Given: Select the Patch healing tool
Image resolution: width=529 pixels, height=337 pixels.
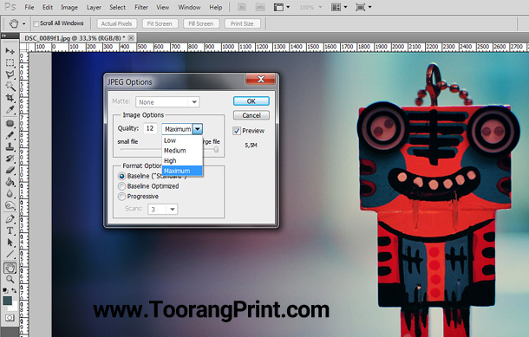Looking at the screenshot, I should pos(10,123).
